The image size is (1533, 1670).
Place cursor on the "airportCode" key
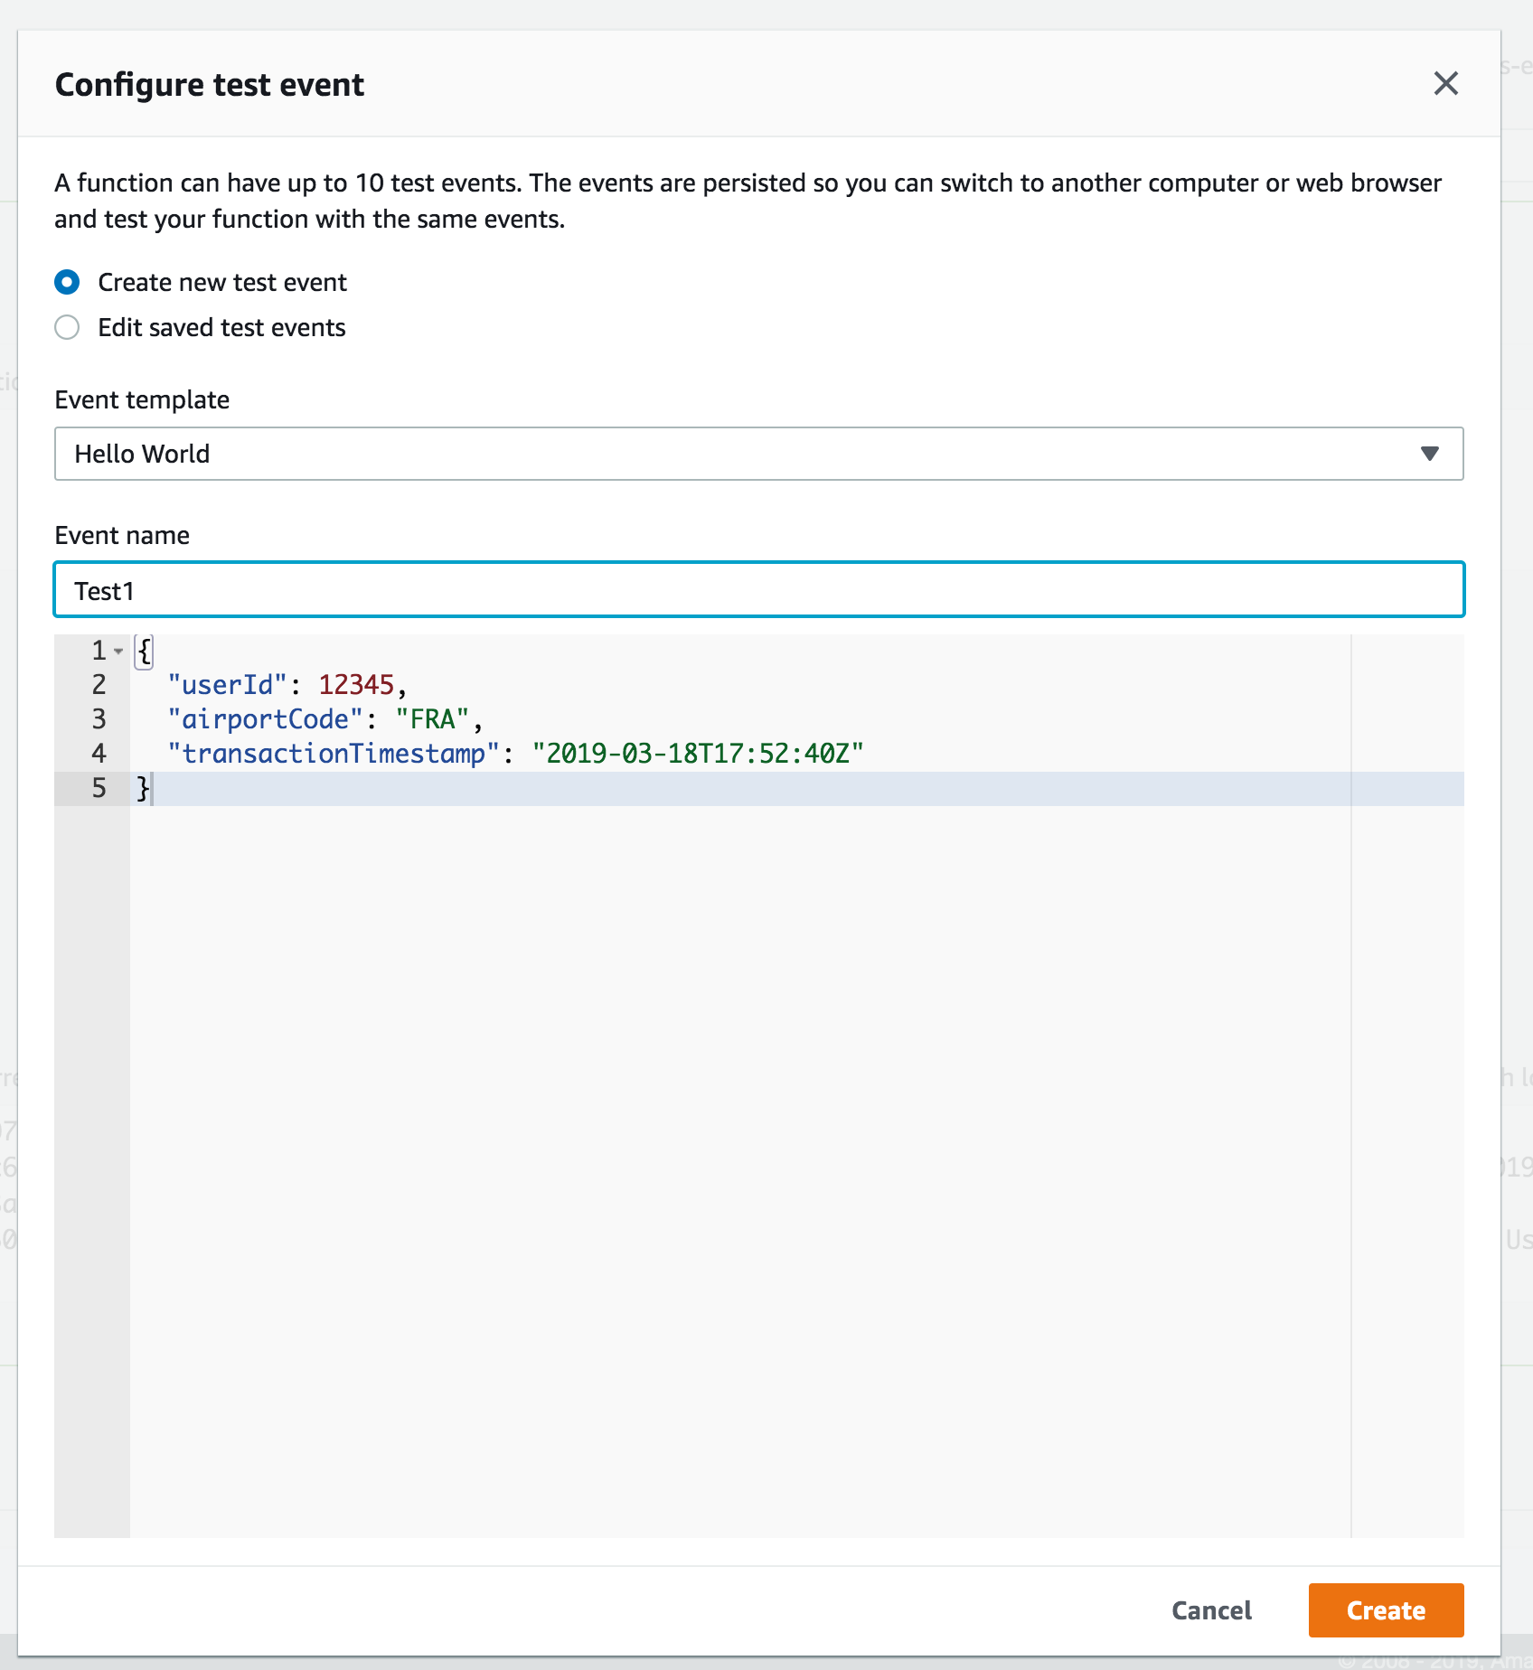click(266, 719)
